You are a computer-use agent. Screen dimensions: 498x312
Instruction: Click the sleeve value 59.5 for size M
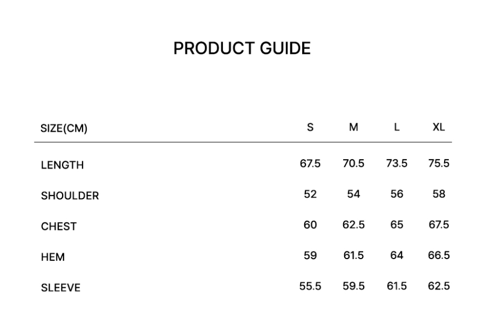[353, 286]
